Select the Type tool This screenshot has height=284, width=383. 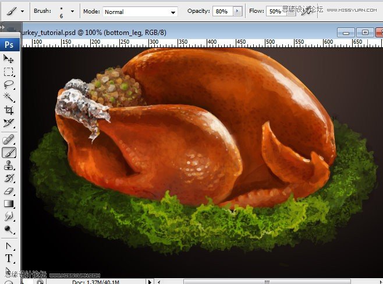tap(9, 258)
